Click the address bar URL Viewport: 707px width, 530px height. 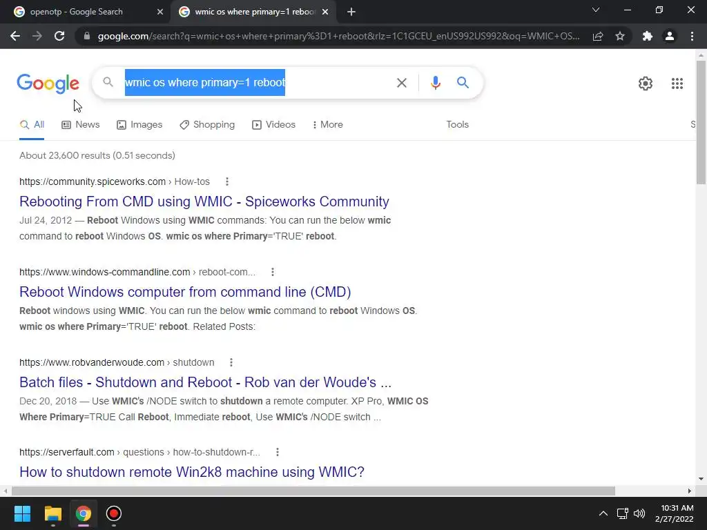(338, 36)
